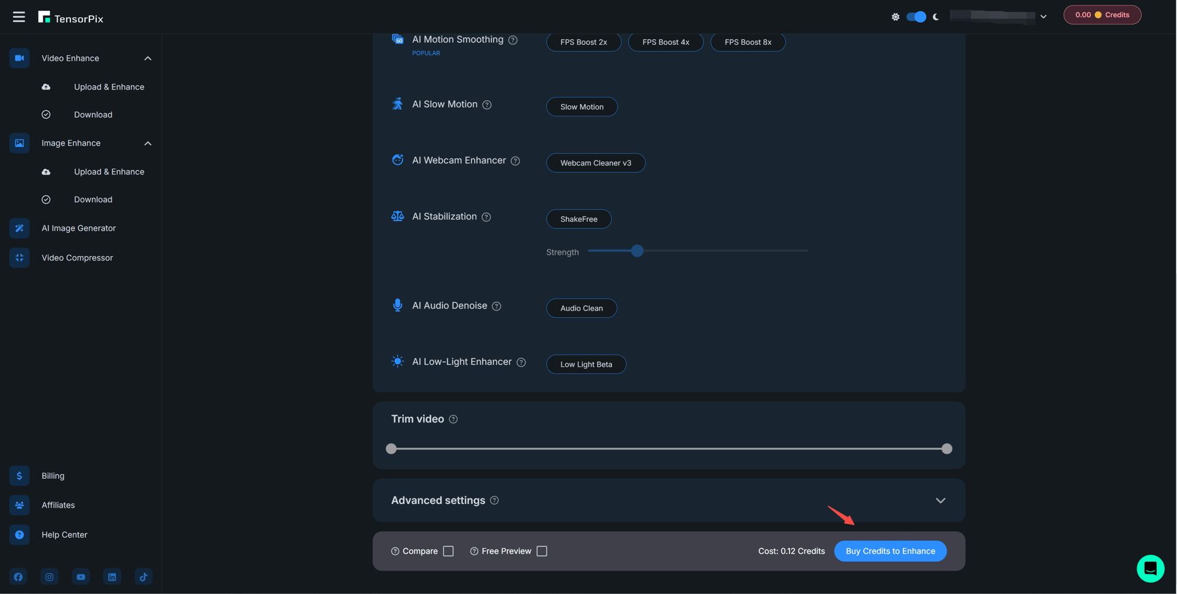Viewport: 1177px width, 594px height.
Task: Click the LinkedIn icon in sidebar footer
Action: pos(112,577)
